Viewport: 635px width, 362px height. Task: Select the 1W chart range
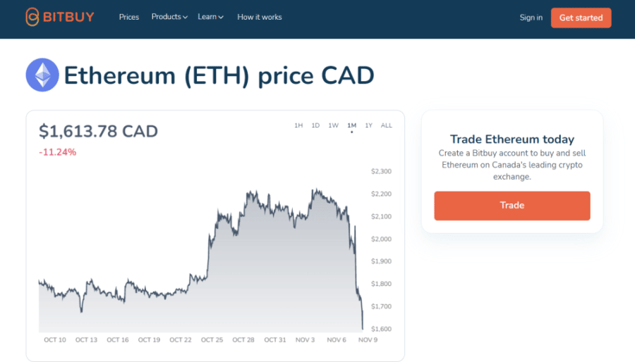333,125
